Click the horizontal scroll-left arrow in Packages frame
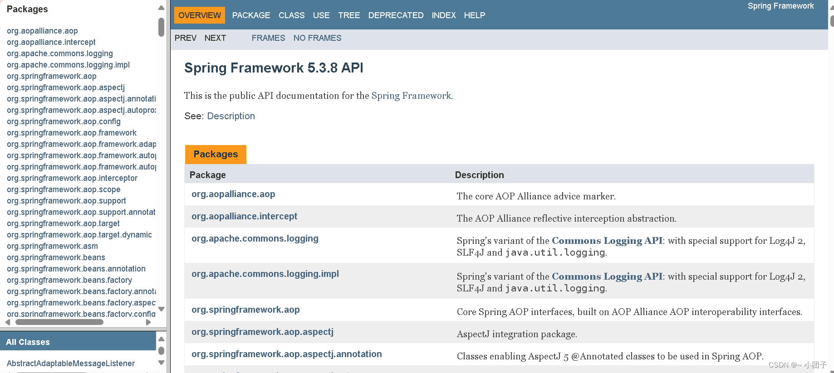The image size is (834, 373). (x=8, y=322)
